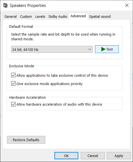Click the Restore Defaults button

pos(26,140)
